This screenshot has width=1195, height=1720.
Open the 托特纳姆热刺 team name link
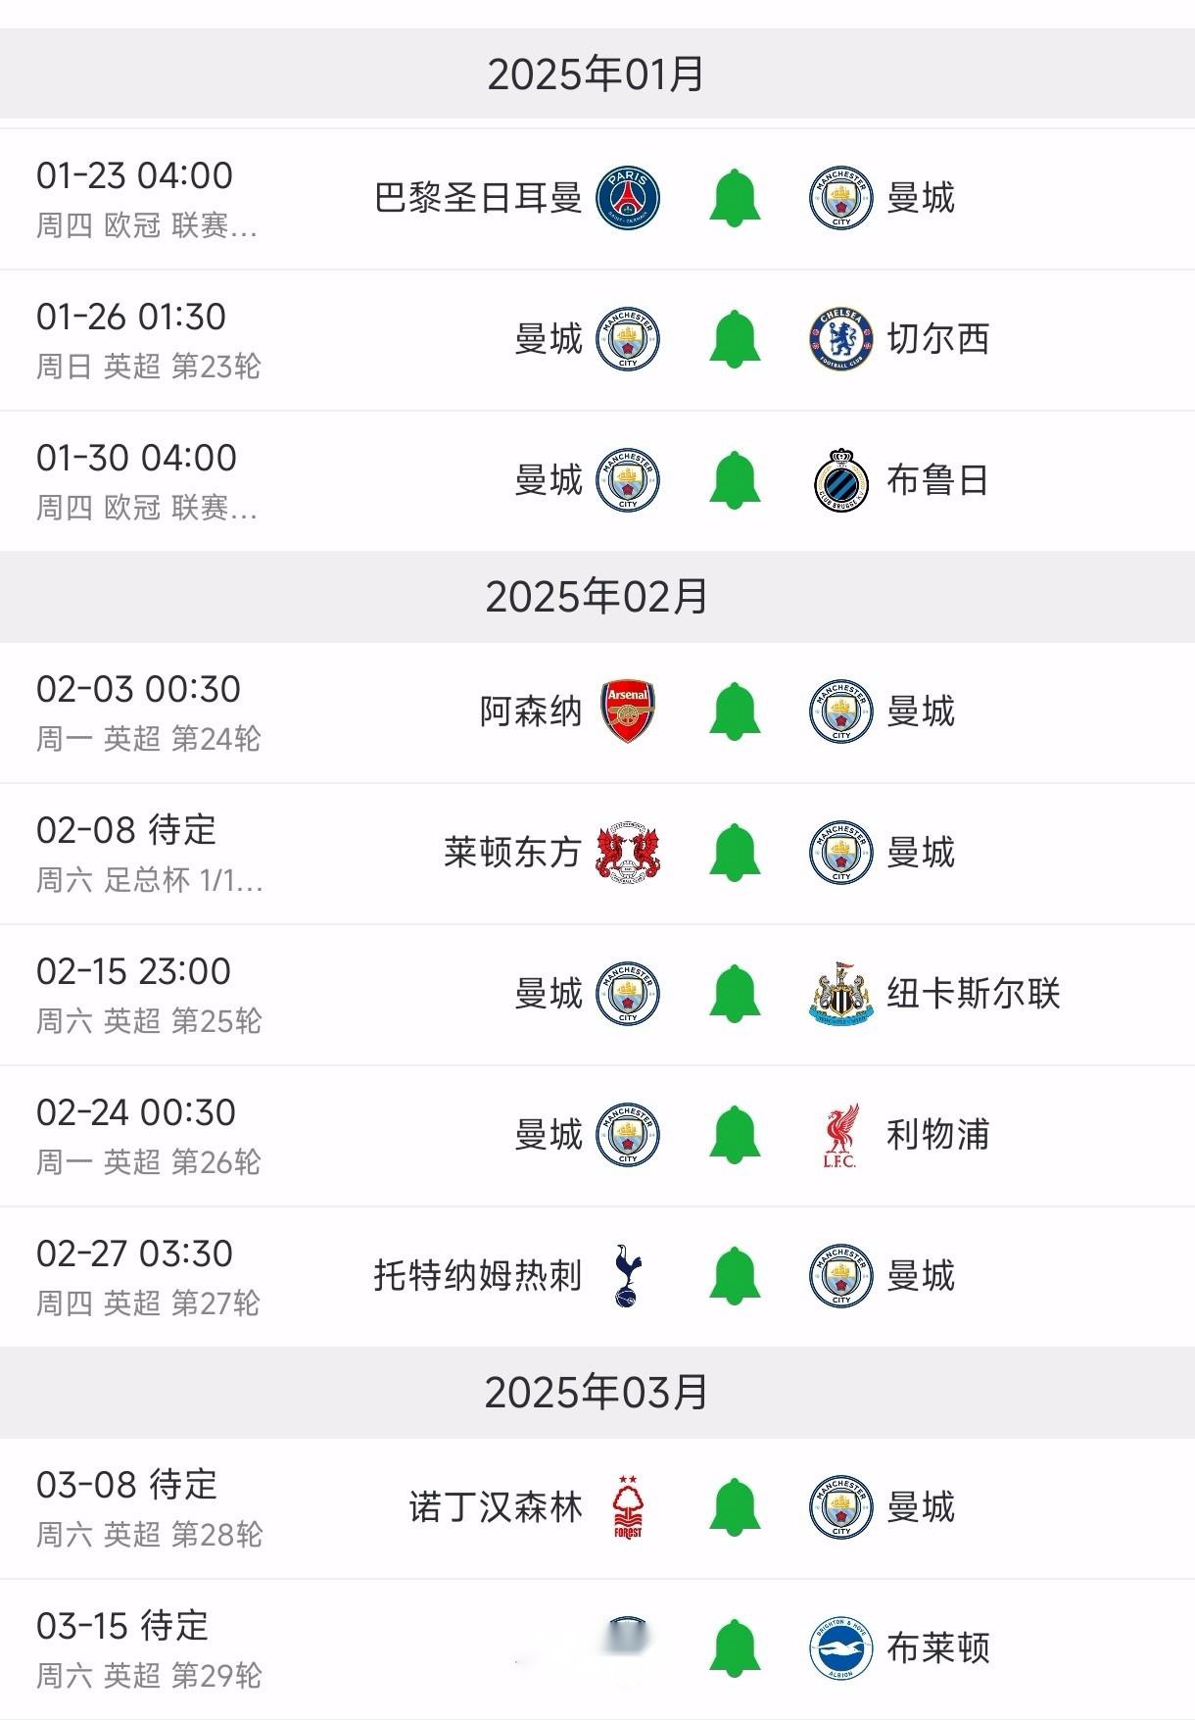[x=478, y=1276]
